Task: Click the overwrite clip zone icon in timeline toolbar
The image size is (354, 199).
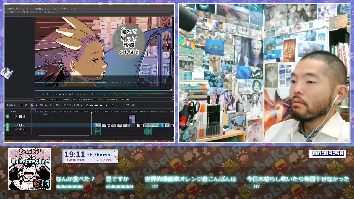Action: tap(96, 105)
